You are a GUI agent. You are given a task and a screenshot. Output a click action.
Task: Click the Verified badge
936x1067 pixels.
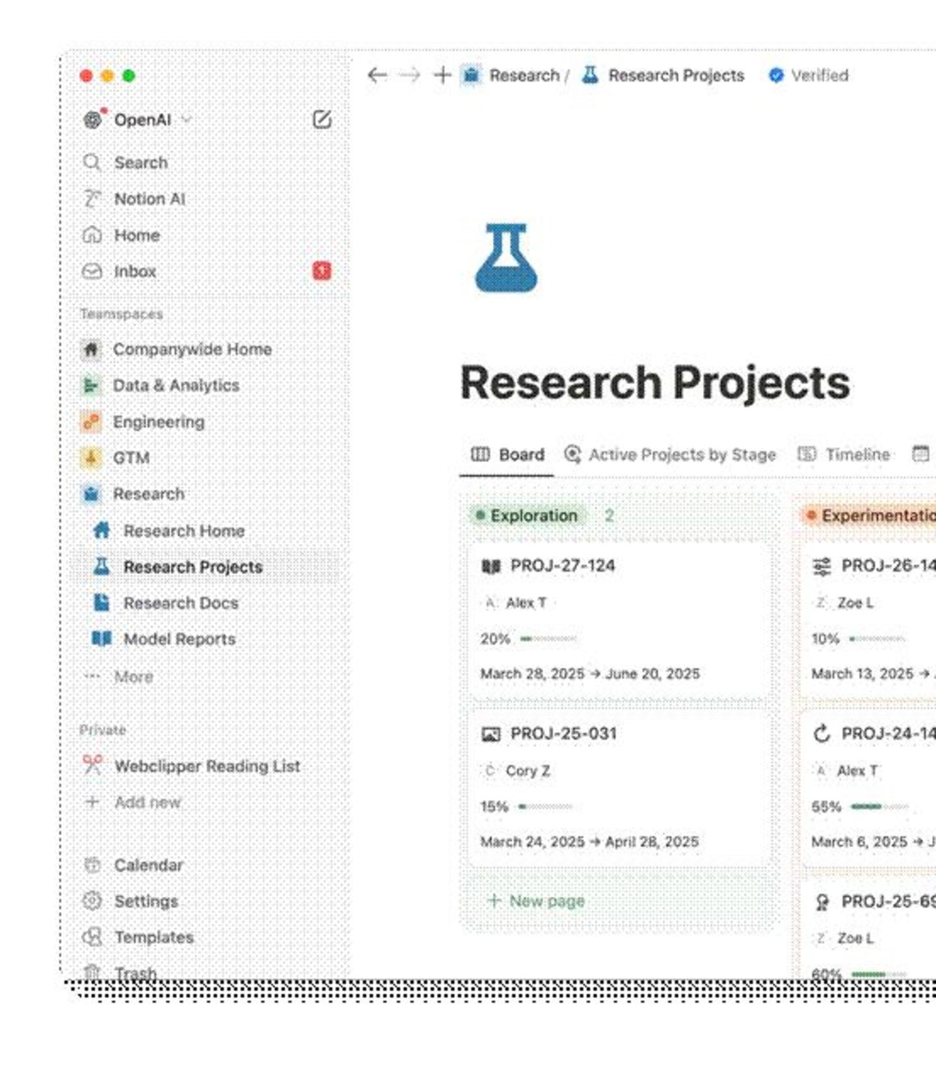click(809, 75)
